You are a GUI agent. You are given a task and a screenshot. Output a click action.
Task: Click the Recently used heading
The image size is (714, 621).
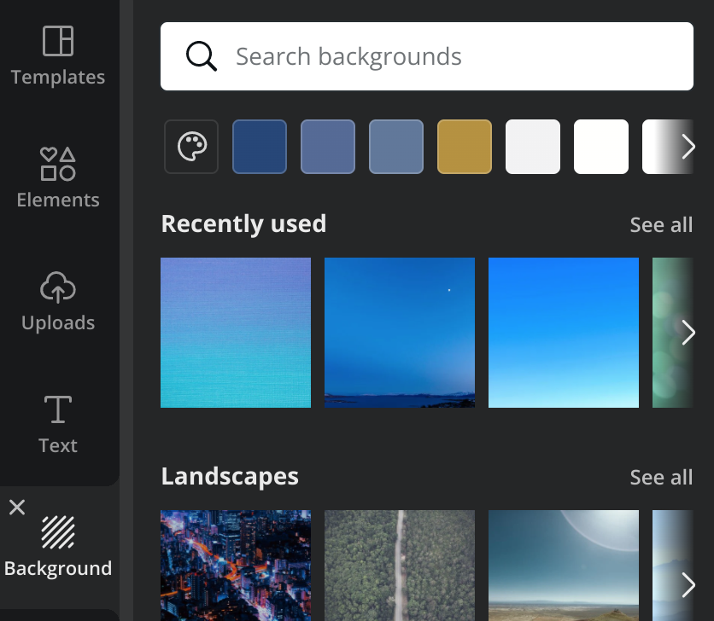coord(243,223)
